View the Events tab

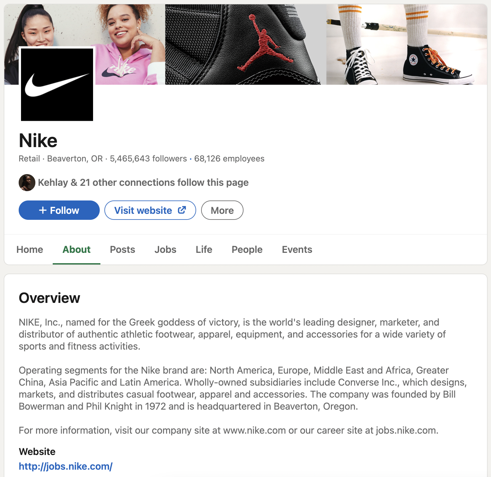click(297, 250)
